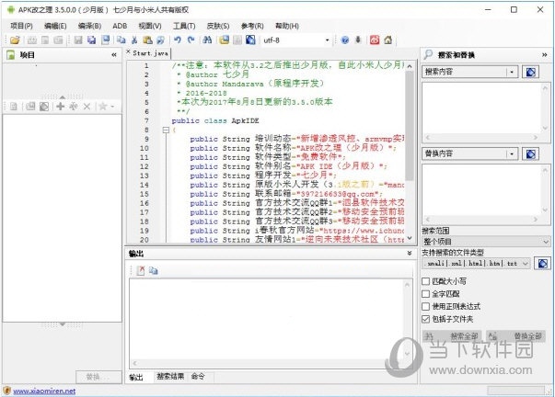Viewport: 555px width, 397px height.
Task: Click the microphone icon in toolbar
Action: pyautogui.click(x=358, y=40)
